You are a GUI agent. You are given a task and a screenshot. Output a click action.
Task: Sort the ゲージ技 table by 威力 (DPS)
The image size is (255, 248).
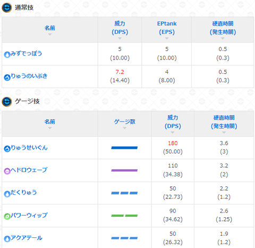[x=173, y=124]
